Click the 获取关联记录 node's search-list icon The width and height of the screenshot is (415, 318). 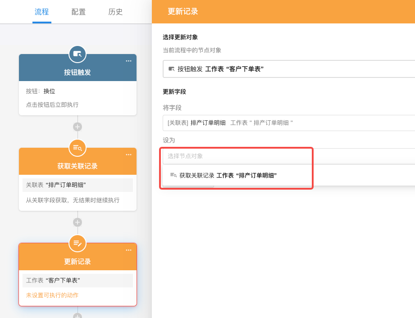pyautogui.click(x=78, y=148)
